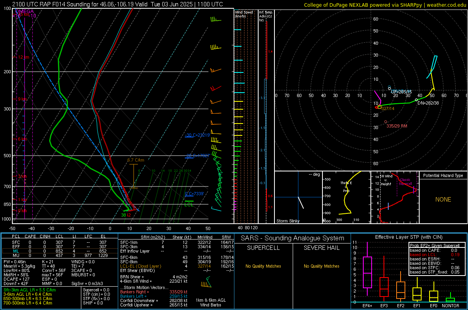468x310 pixels.
Task: Click No Quality Matches under SUPERCELL
Action: point(263,266)
